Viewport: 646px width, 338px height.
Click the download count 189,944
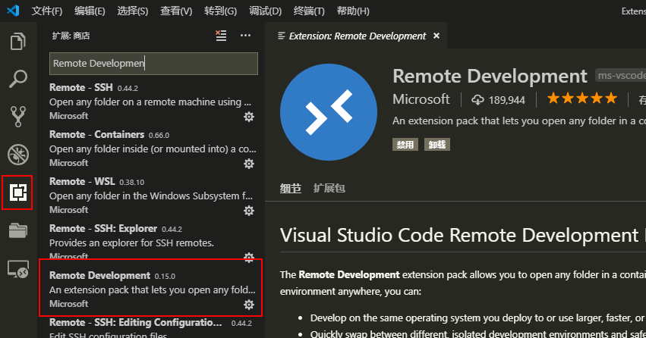point(499,100)
